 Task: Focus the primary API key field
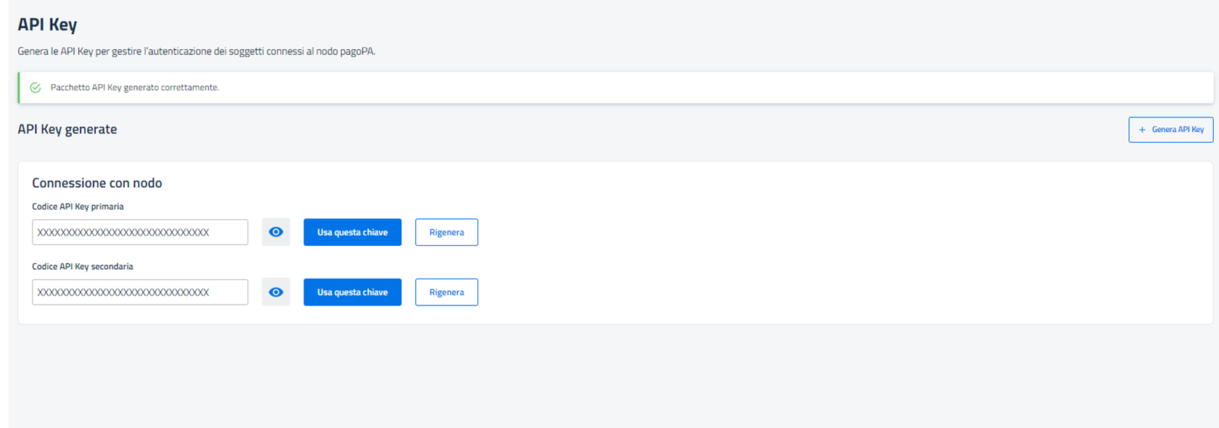point(140,232)
